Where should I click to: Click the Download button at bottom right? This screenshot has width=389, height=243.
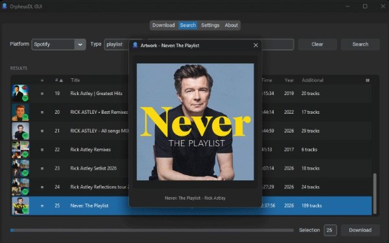pyautogui.click(x=360, y=230)
